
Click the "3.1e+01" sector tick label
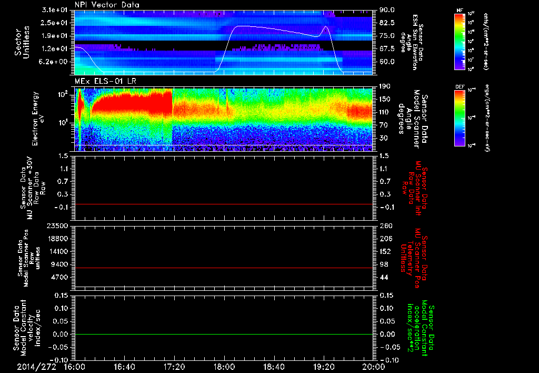pyautogui.click(x=54, y=10)
